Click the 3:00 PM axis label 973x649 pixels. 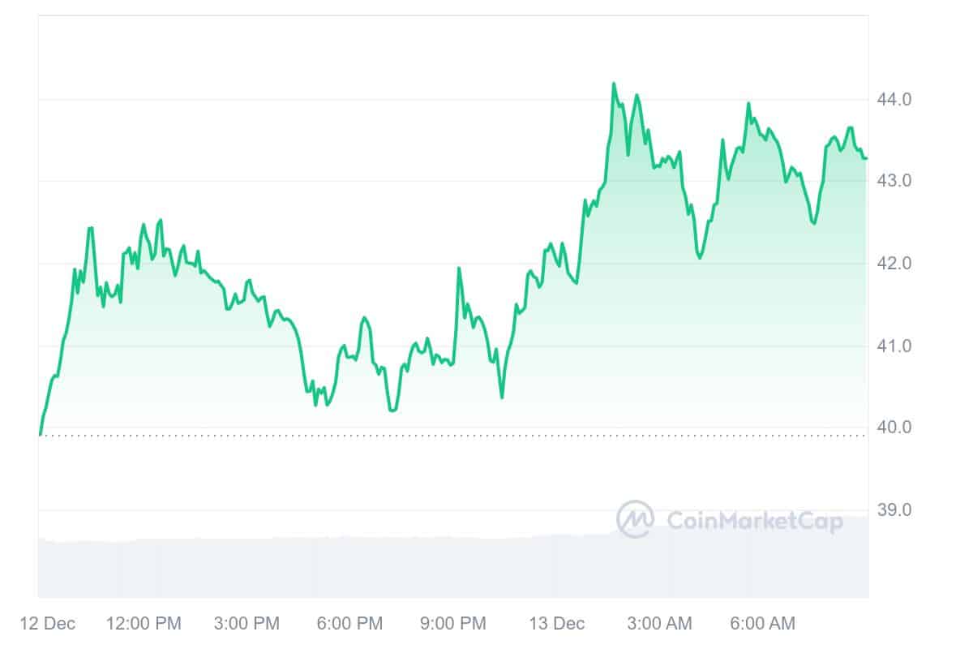pos(246,624)
